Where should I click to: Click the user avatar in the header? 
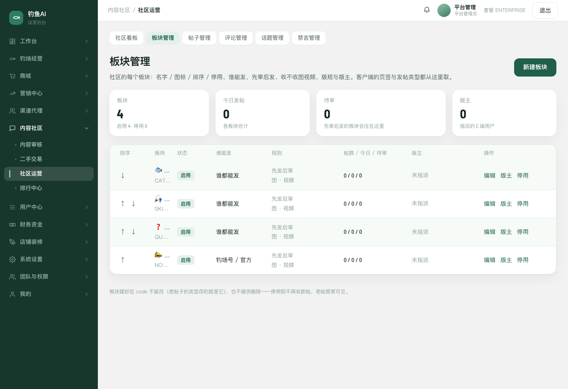(x=444, y=10)
